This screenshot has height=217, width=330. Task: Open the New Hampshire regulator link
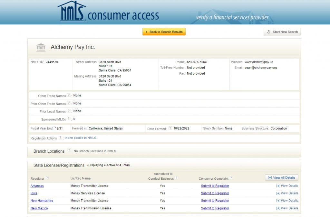42,201
